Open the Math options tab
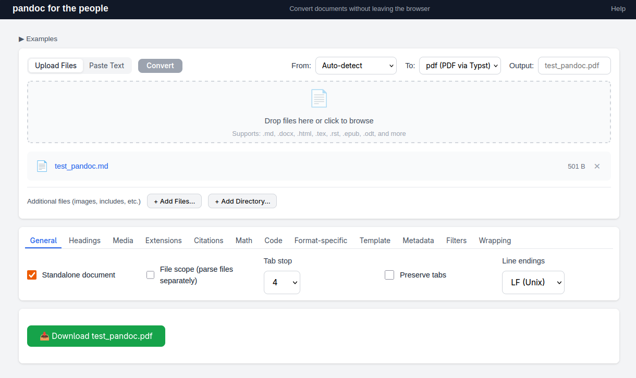This screenshot has height=378, width=636. click(x=244, y=241)
